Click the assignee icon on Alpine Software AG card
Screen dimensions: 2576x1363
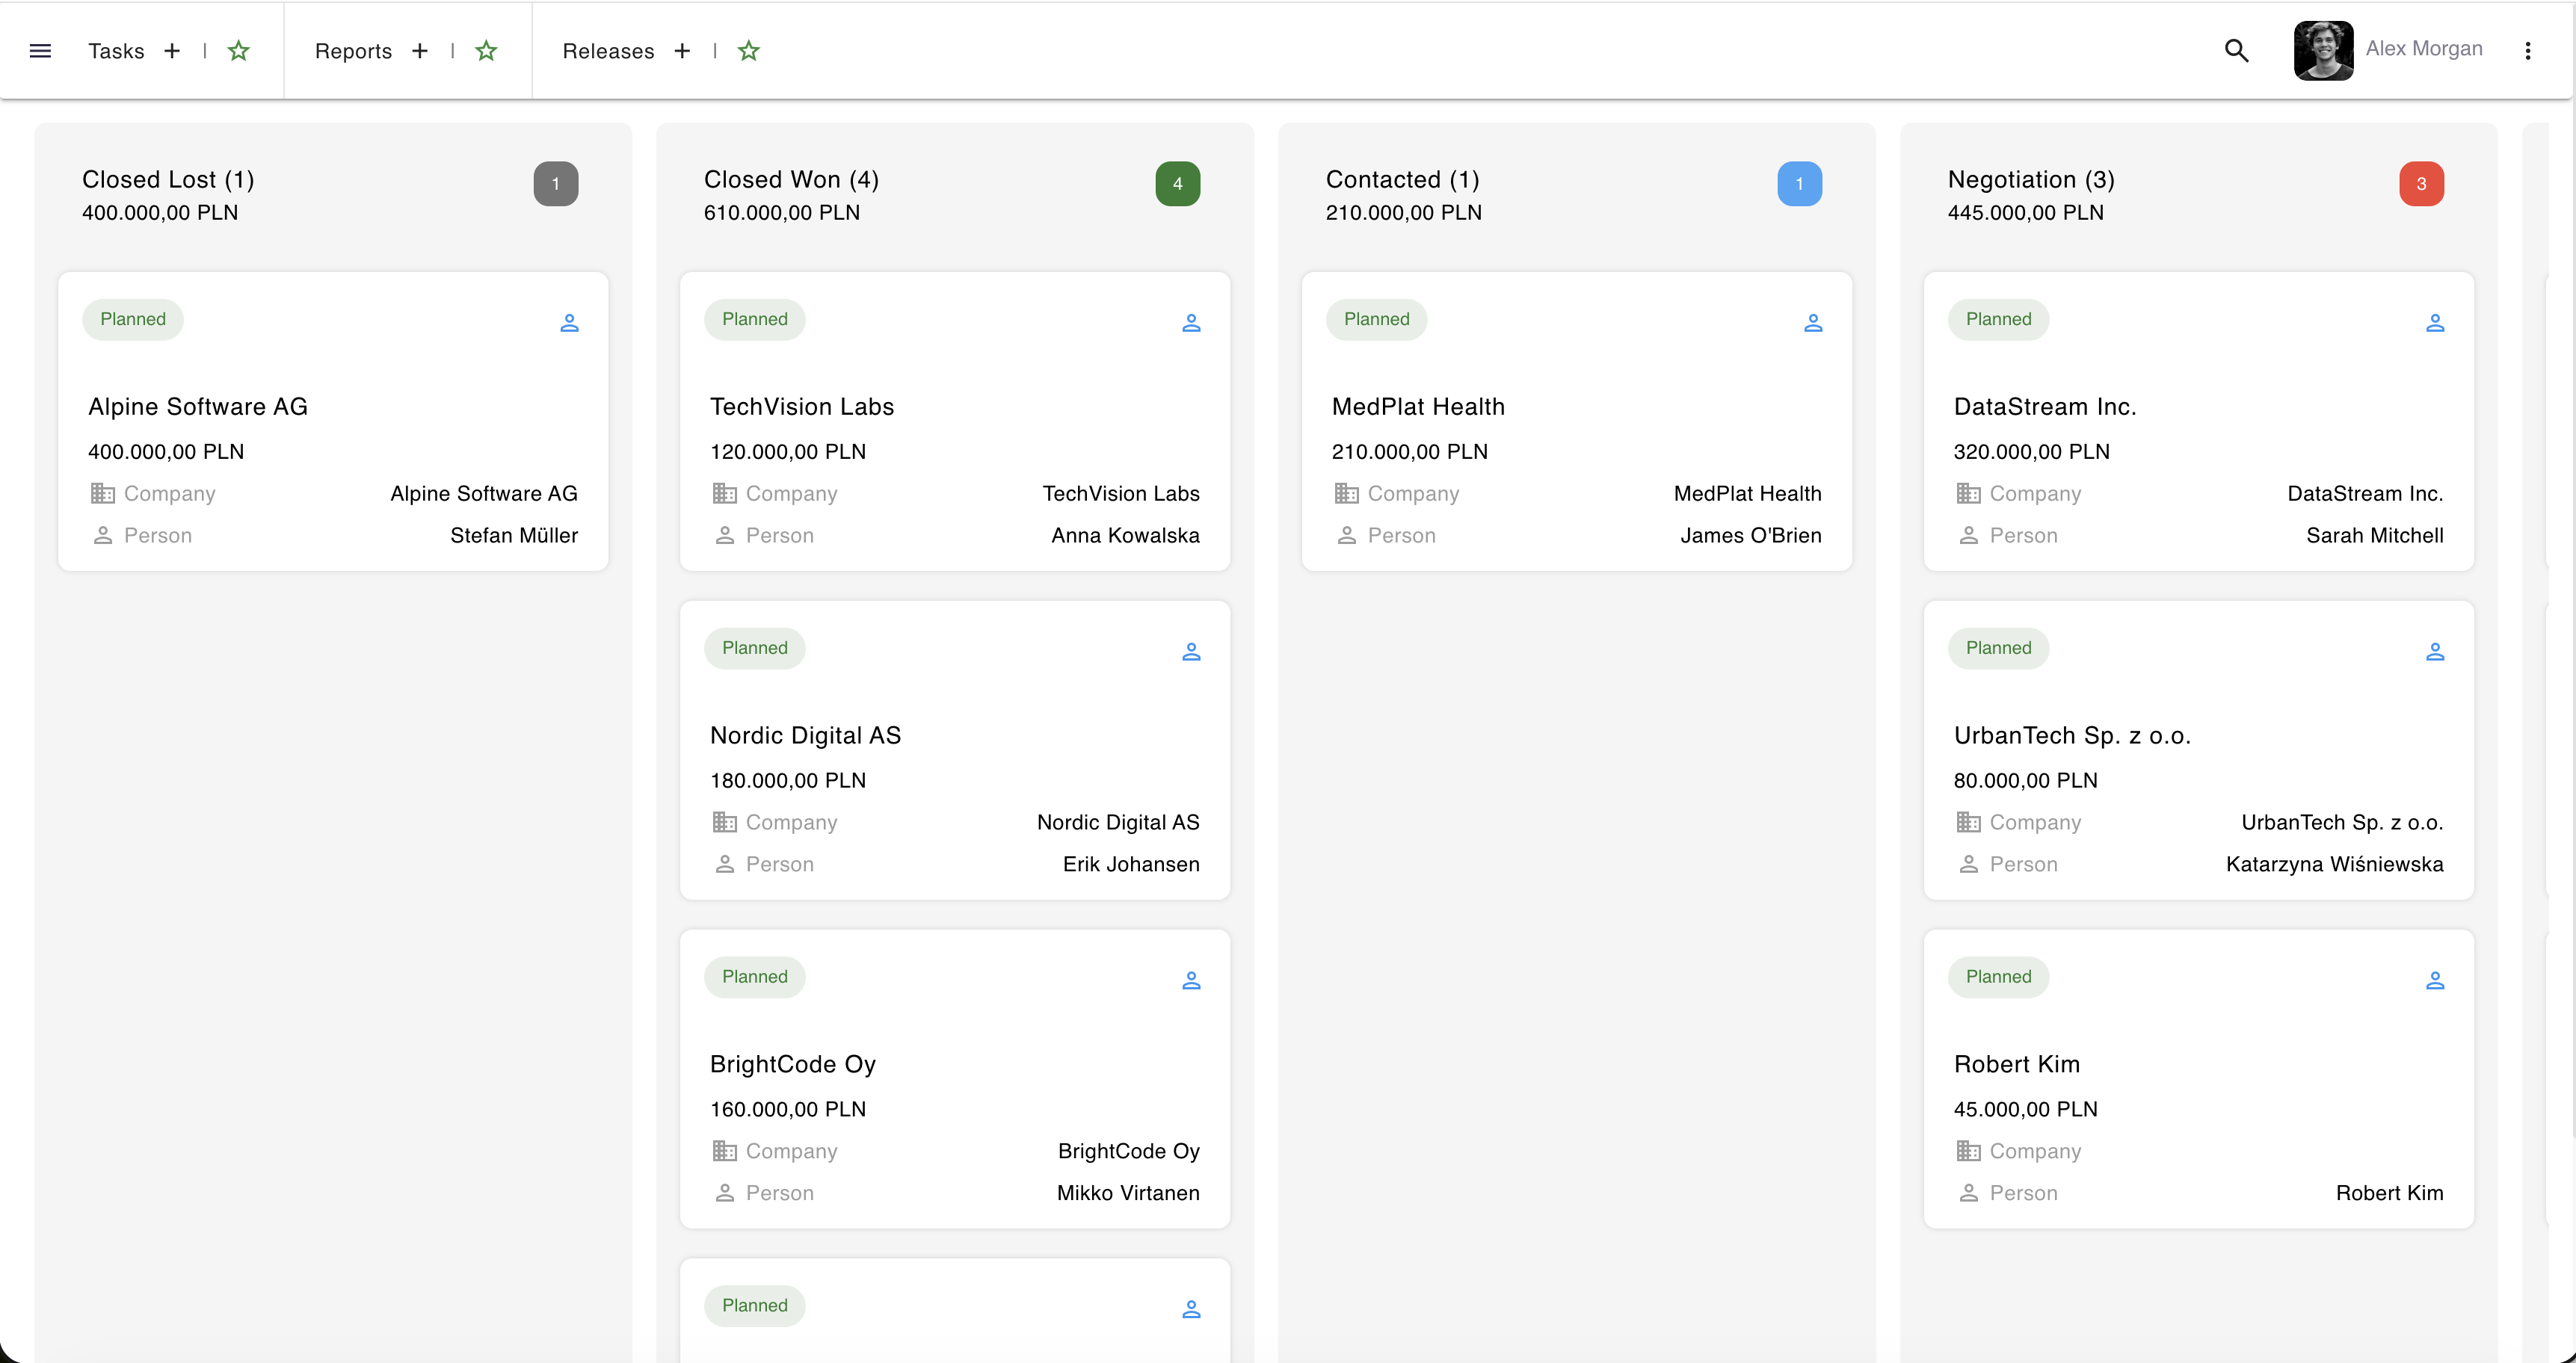pyautogui.click(x=569, y=323)
